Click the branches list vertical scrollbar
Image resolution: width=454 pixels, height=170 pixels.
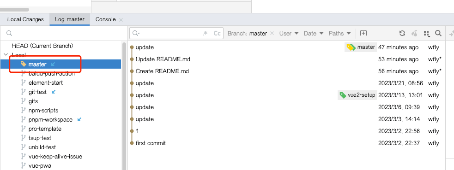[125, 106]
